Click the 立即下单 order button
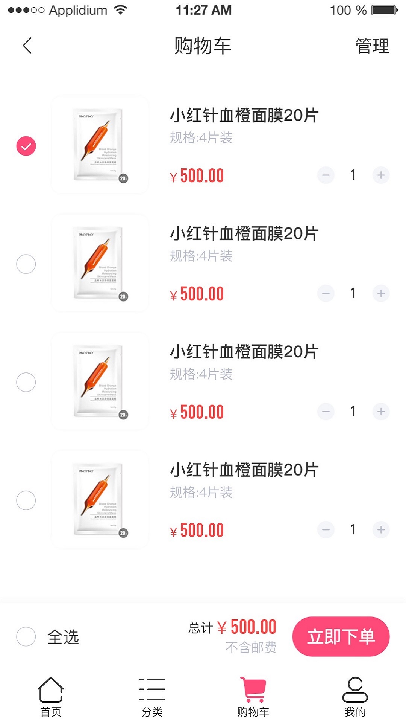 tap(341, 636)
